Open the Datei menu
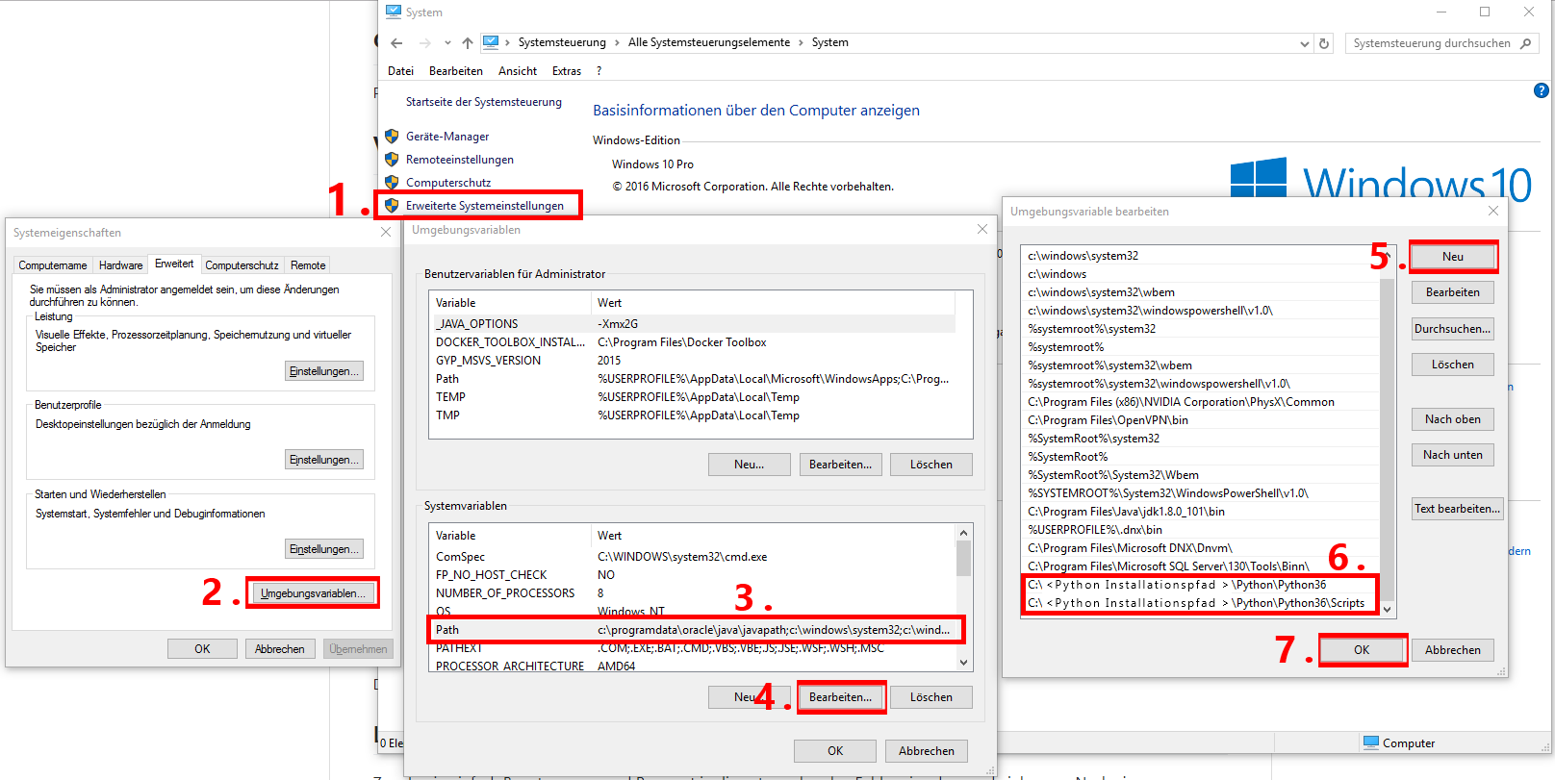 400,71
